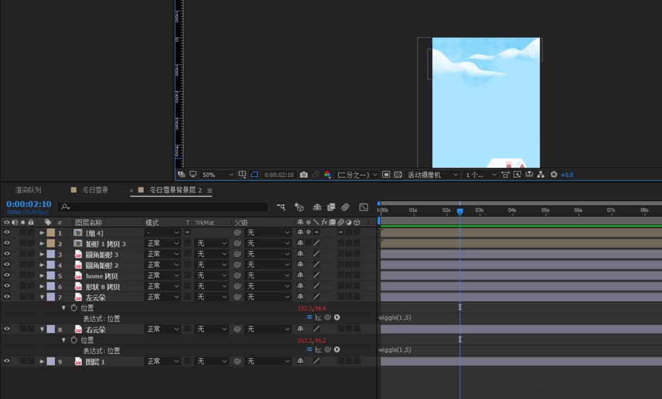Toggle transparency grid icon in viewer bar

[x=398, y=175]
